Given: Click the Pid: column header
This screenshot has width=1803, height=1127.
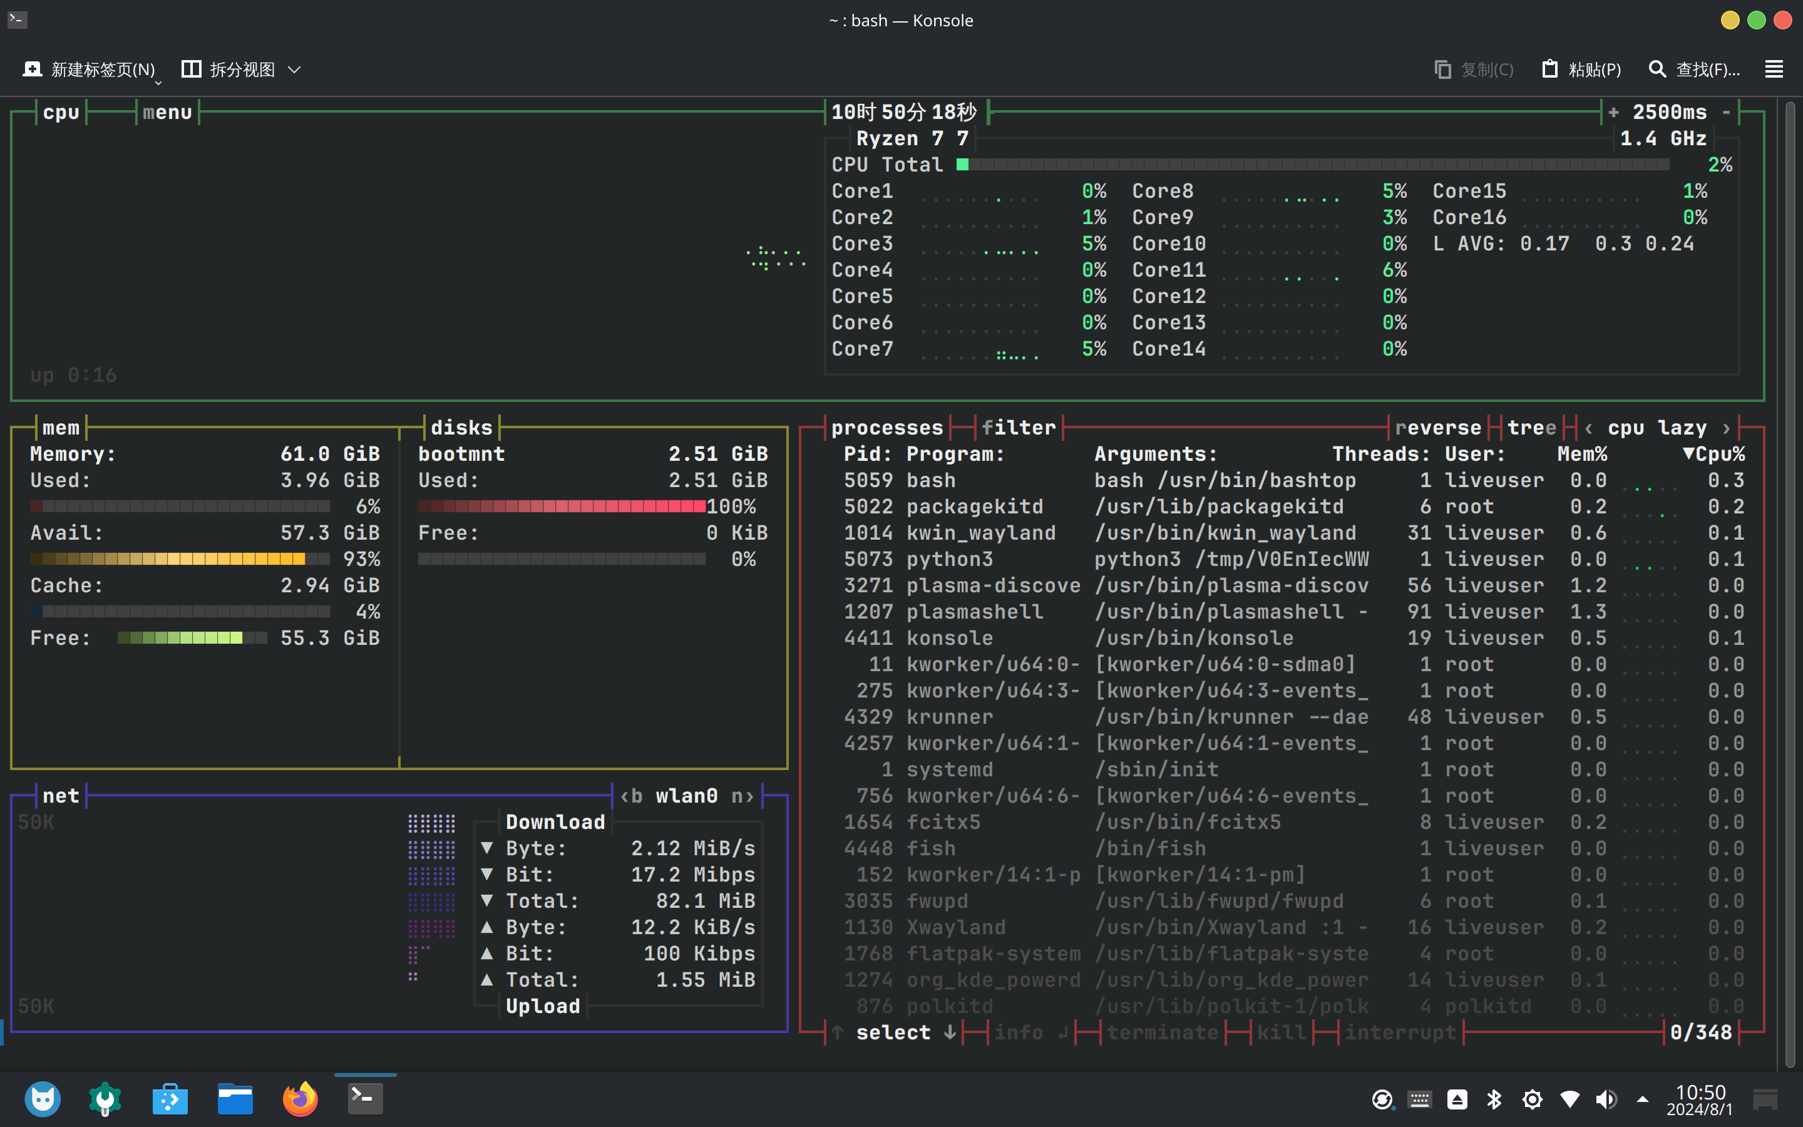Looking at the screenshot, I should pyautogui.click(x=868, y=454).
